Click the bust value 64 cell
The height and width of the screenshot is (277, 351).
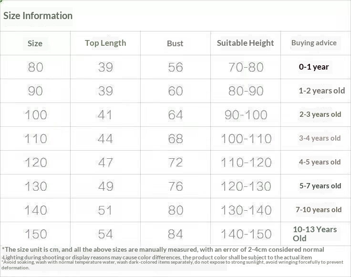pos(175,115)
